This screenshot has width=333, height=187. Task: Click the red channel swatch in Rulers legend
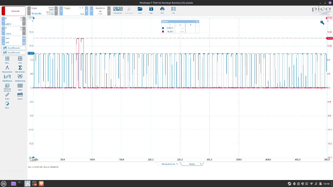(x=163, y=32)
